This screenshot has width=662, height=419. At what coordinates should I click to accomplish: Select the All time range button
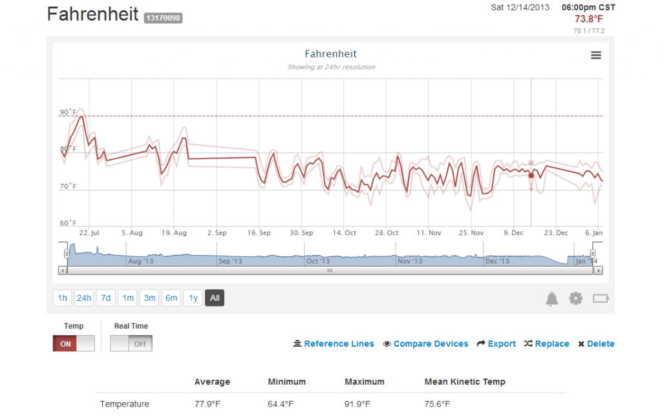pos(215,298)
